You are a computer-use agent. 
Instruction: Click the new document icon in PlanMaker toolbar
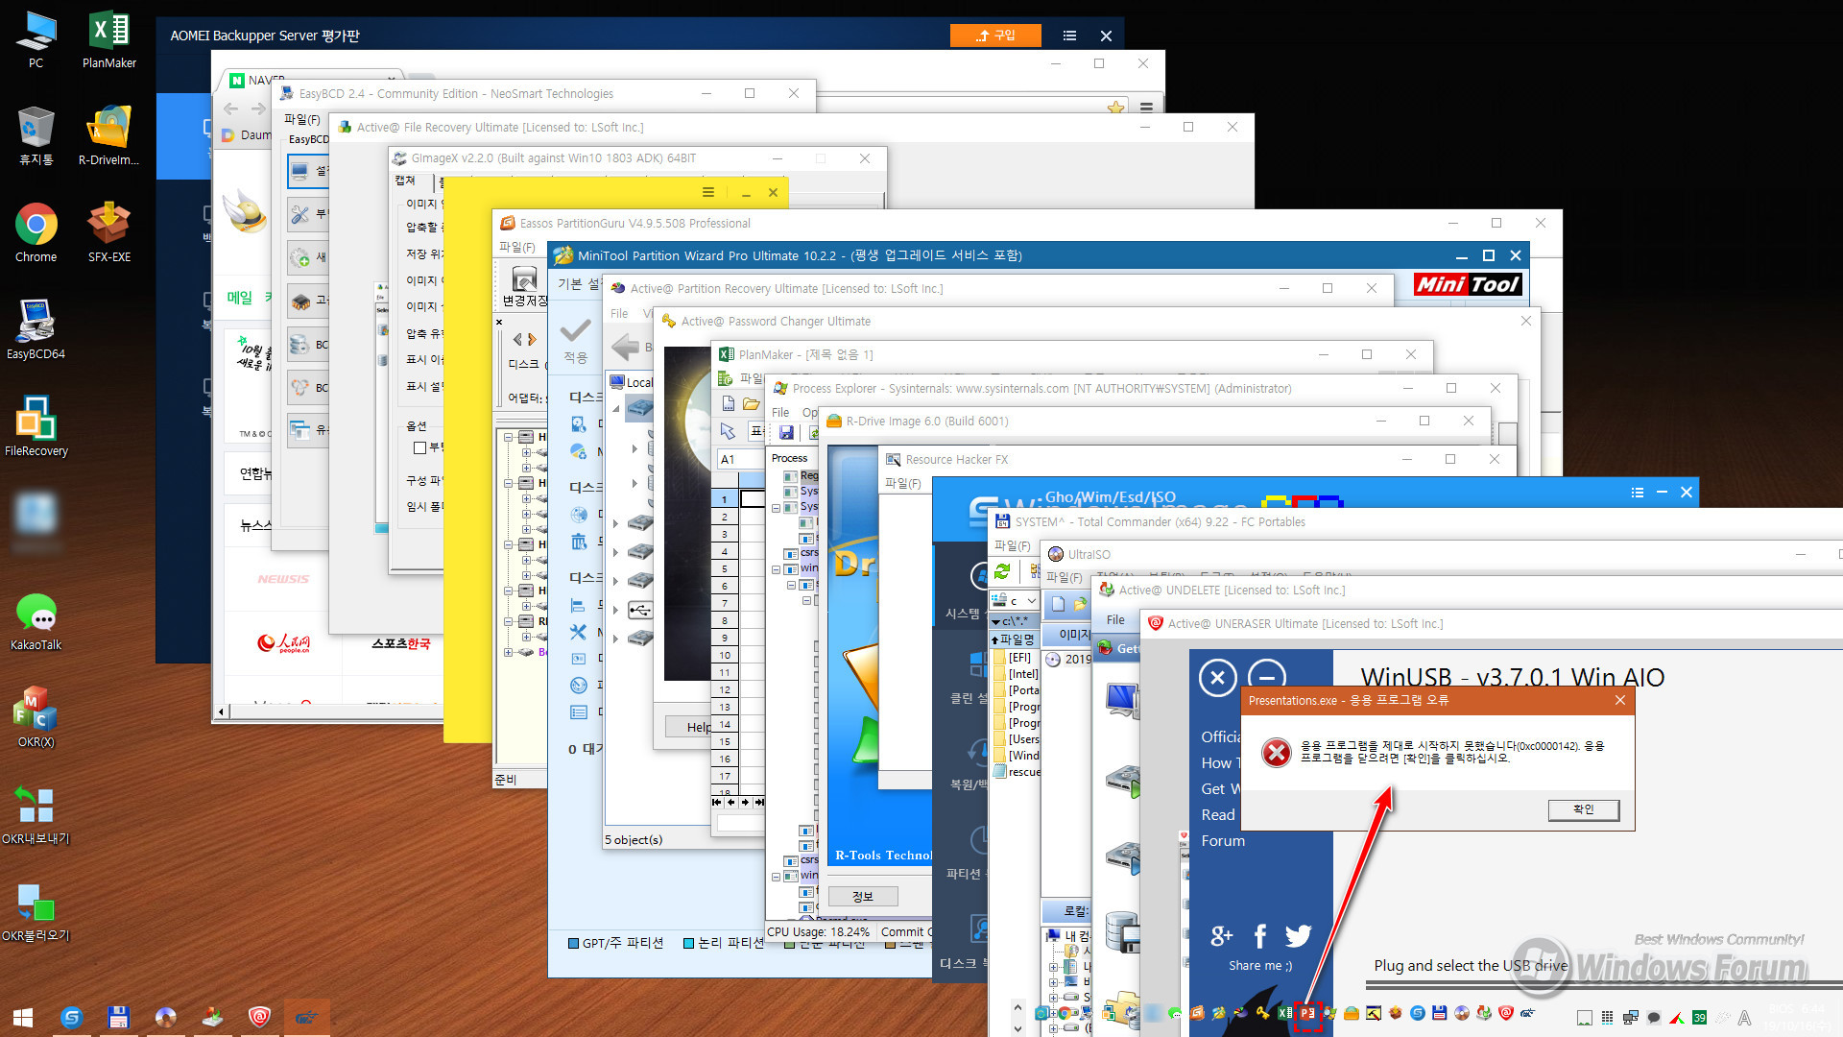728,403
